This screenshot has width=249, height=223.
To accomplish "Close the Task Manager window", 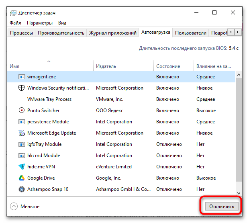I will pos(233,13).
